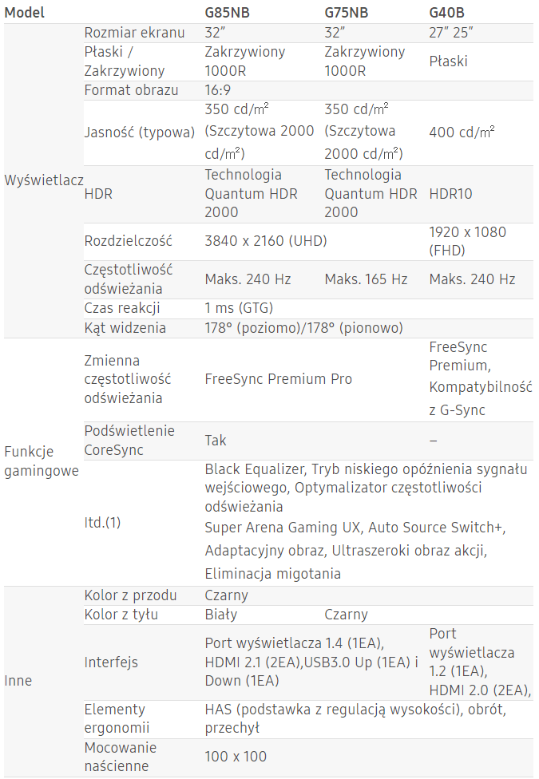Click the Format obrazu 16:9 value
The width and height of the screenshot is (539, 779).
[218, 90]
